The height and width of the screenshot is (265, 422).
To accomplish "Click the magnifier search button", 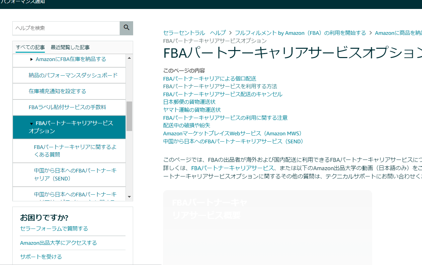I will click(127, 28).
